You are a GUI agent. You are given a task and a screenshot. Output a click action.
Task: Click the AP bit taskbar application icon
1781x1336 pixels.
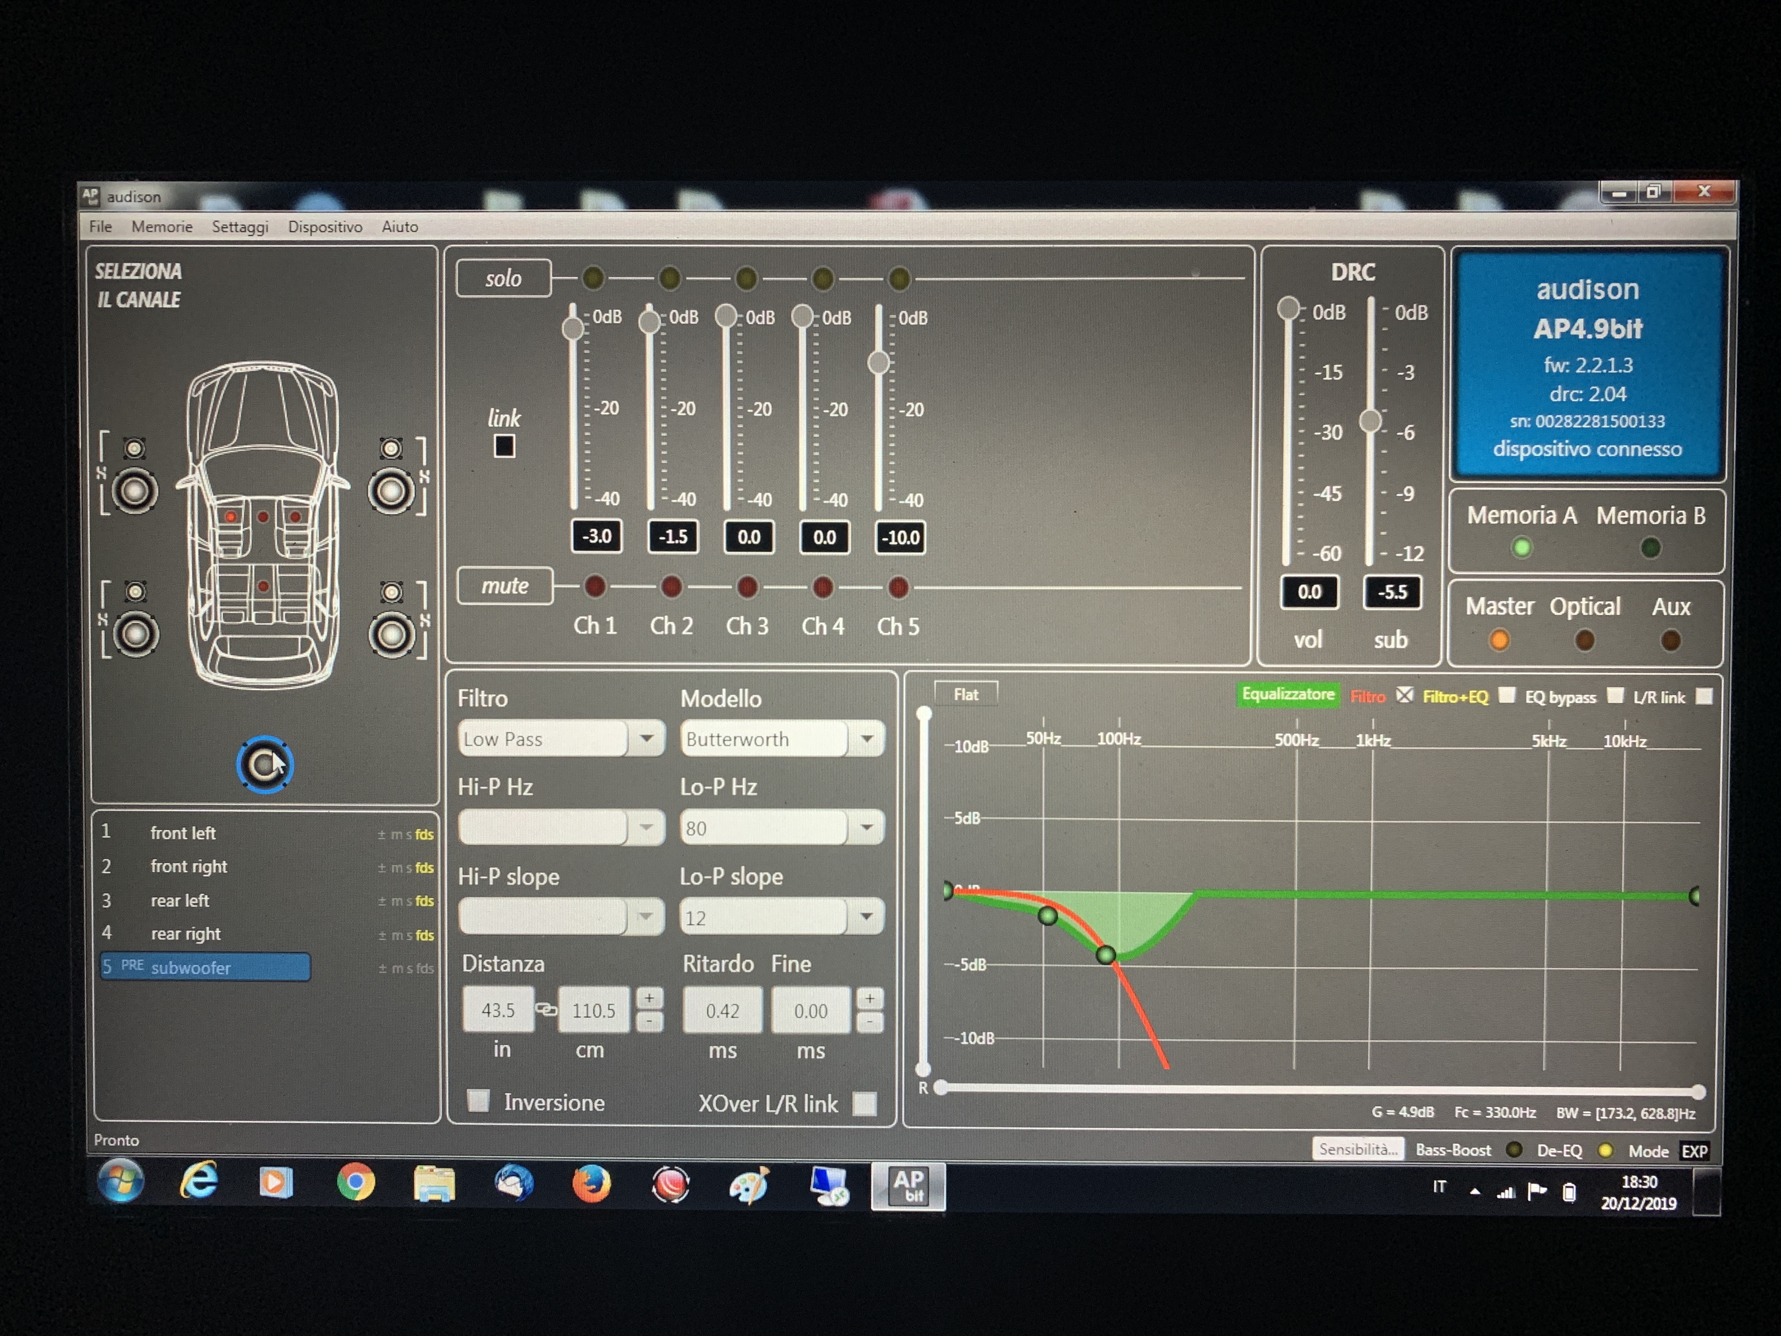pyautogui.click(x=908, y=1186)
